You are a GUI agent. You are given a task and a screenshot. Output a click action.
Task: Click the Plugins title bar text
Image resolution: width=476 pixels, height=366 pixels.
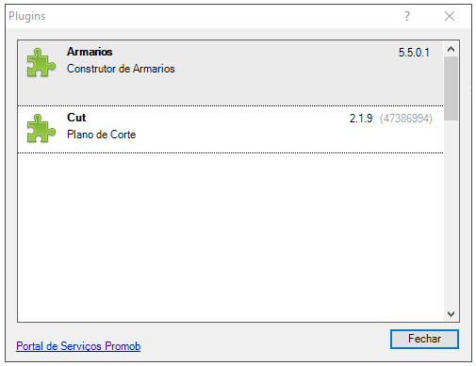[x=27, y=16]
